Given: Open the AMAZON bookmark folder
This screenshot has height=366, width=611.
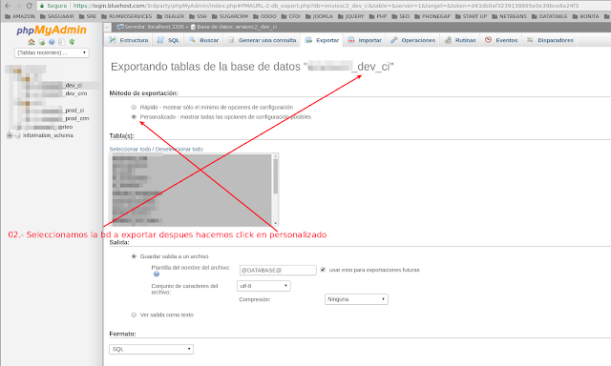Looking at the screenshot, I should click(x=20, y=16).
